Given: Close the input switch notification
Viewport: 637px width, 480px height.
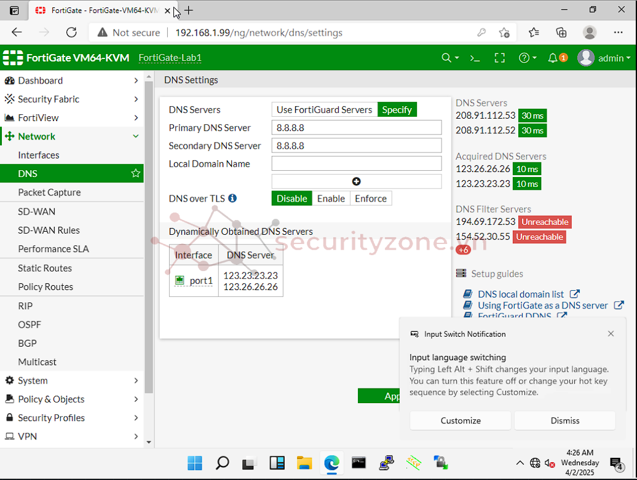Looking at the screenshot, I should 611,334.
